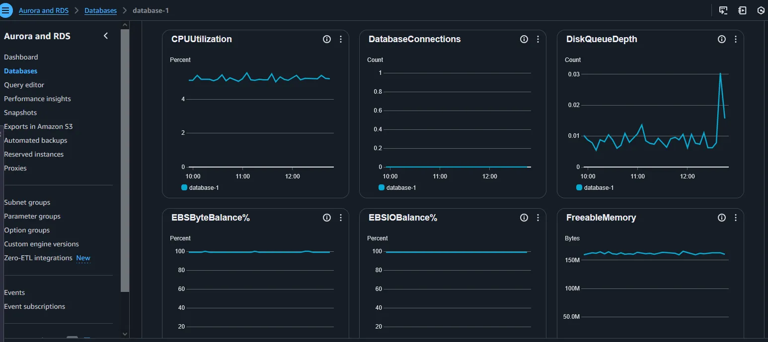Toggle database-1 legend in CPUUtilization chart
768x342 pixels.
200,188
